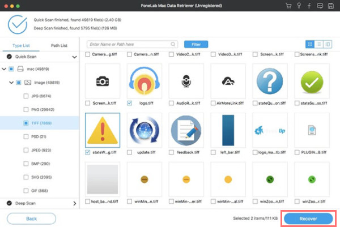
Task: Select the logo_ma tb.tiff thumbnail
Action: click(270, 130)
